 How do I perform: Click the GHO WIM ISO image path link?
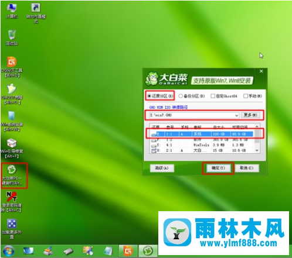(168, 107)
